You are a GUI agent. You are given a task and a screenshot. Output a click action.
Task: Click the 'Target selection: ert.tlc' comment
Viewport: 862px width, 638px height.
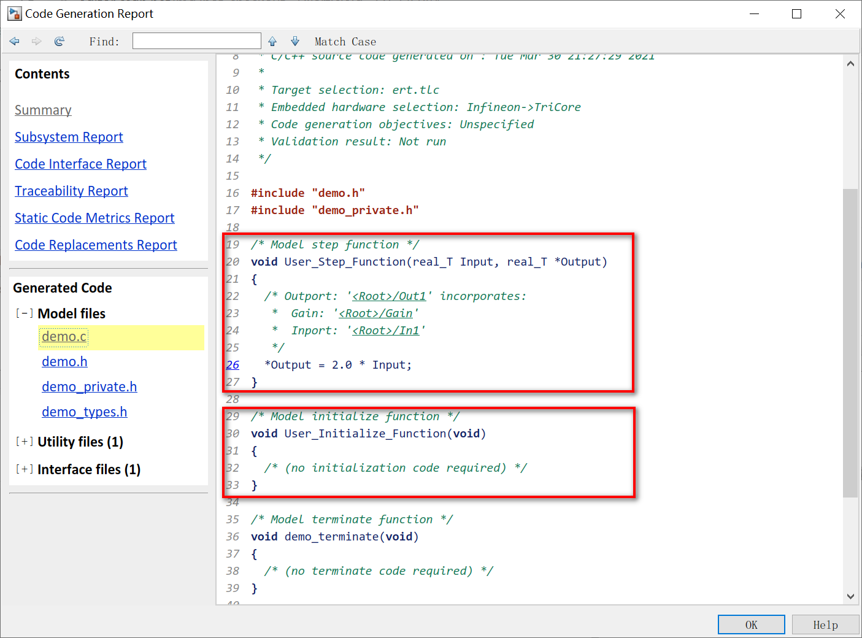point(355,90)
